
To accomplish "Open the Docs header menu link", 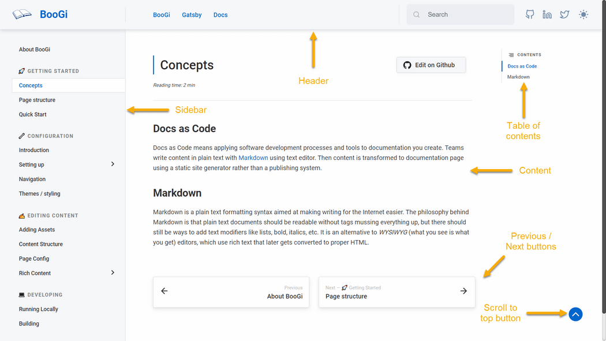I will [220, 14].
